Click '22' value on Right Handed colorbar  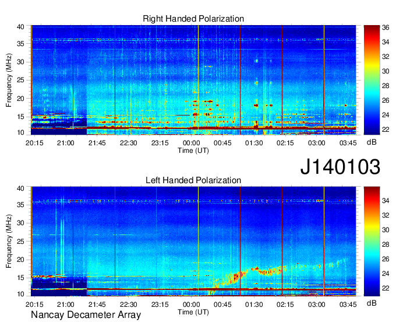pyautogui.click(x=386, y=129)
